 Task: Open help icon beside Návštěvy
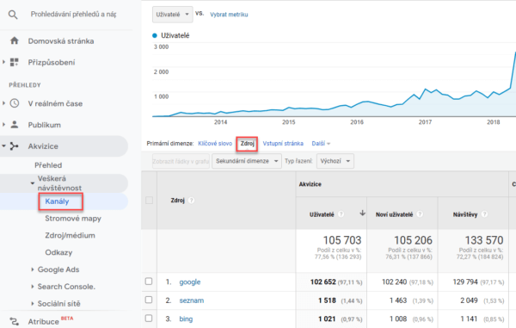[x=484, y=214]
